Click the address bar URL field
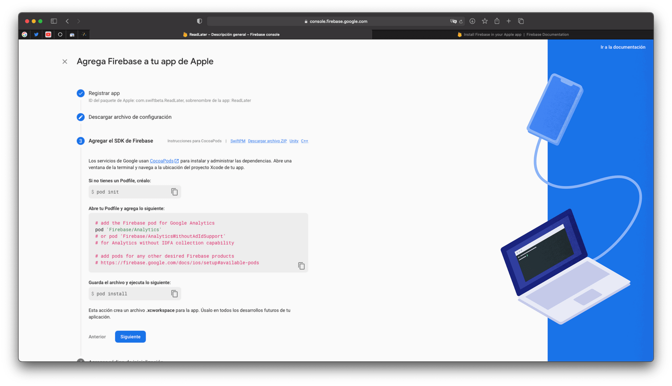The width and height of the screenshot is (672, 386). pyautogui.click(x=335, y=21)
